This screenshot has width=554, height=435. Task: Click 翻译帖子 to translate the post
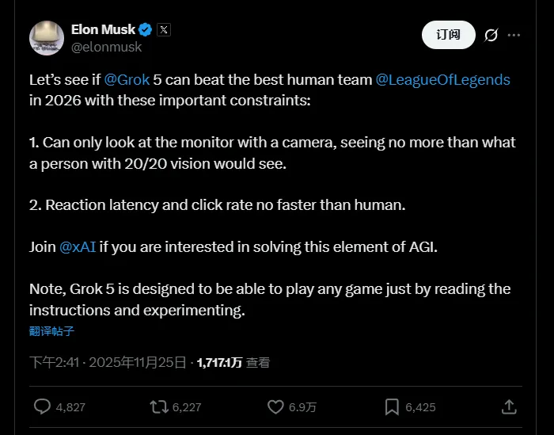click(x=52, y=331)
